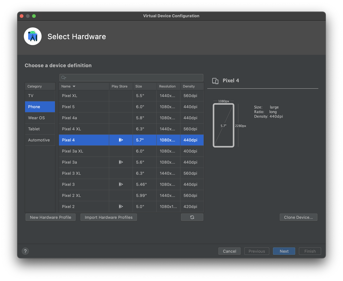Click the help question mark icon
343x281 pixels.
coord(25,251)
